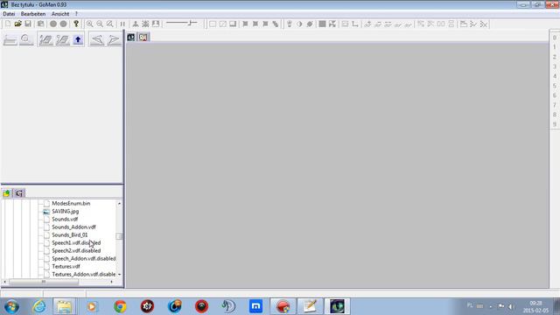
Task: Select Speech2.vdf.disabled file
Action: click(x=76, y=250)
